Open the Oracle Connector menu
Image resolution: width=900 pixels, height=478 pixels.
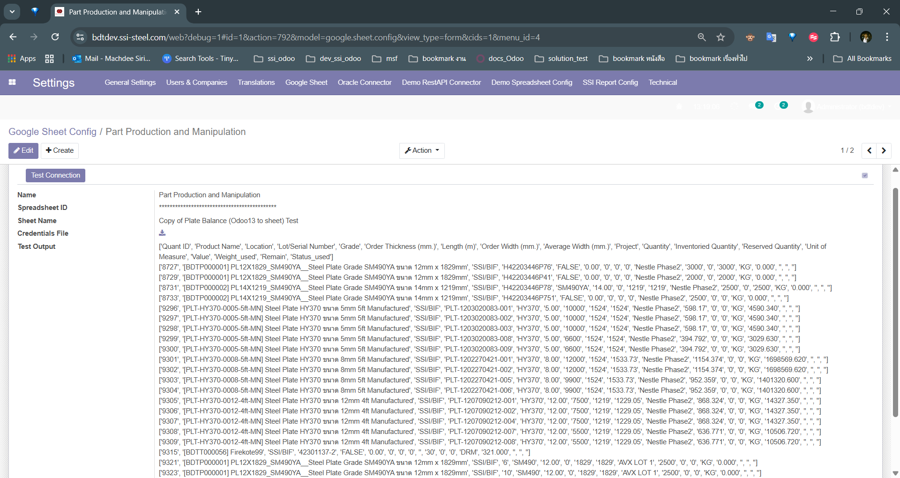pos(364,82)
